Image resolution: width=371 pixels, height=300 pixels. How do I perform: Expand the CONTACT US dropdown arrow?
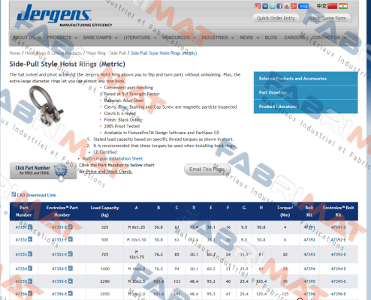point(345,38)
